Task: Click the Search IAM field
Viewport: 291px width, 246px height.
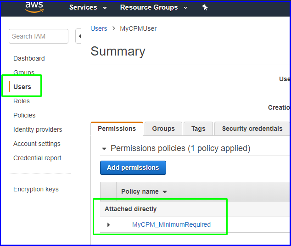Action: coord(39,36)
